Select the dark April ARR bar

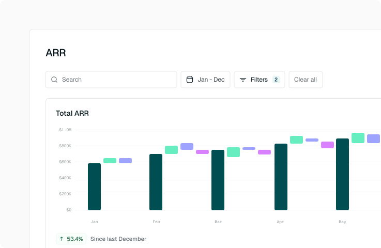[x=281, y=177]
